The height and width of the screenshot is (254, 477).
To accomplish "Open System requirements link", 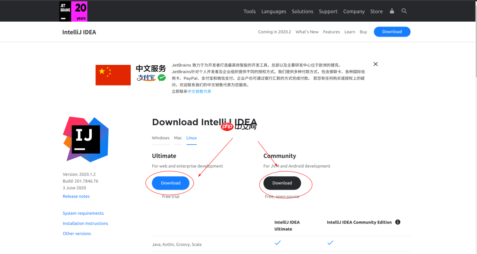I will pyautogui.click(x=83, y=213).
